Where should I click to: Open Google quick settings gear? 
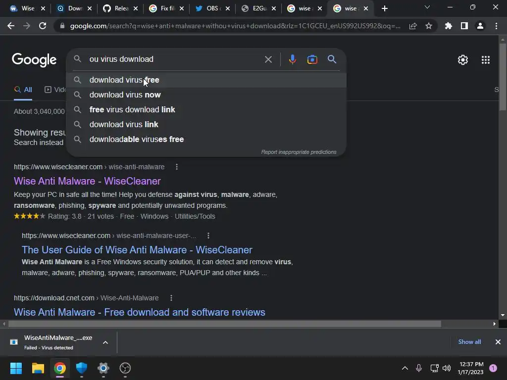pyautogui.click(x=463, y=60)
